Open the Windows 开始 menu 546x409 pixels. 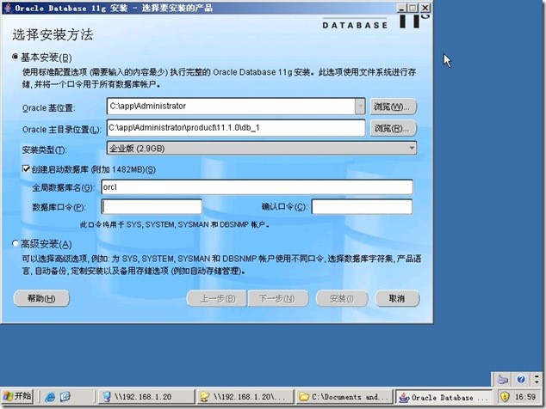[17, 397]
